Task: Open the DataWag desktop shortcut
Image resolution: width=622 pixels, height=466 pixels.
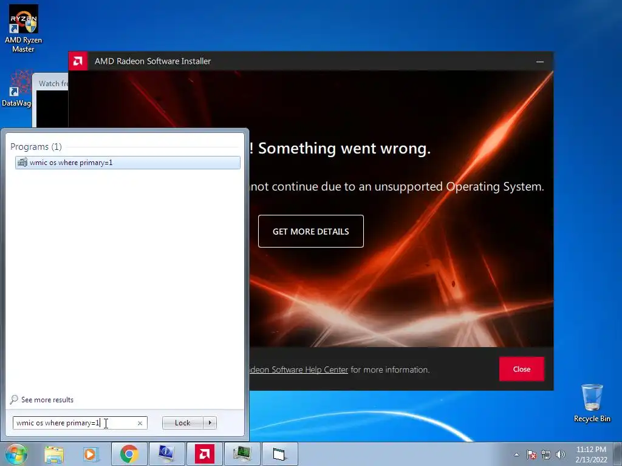Action: 16,89
